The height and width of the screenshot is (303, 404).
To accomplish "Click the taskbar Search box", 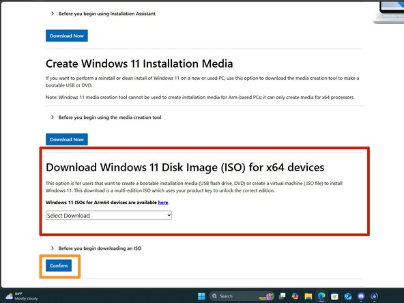I will pos(241,296).
